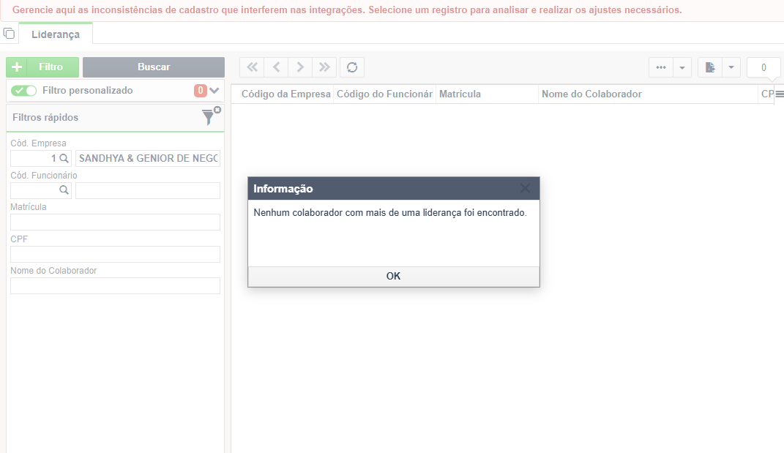Toggle the Filtro personalizado switch
The height and width of the screenshot is (453, 784).
pyautogui.click(x=24, y=91)
